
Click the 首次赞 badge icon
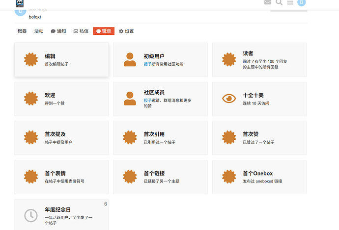coord(229,137)
